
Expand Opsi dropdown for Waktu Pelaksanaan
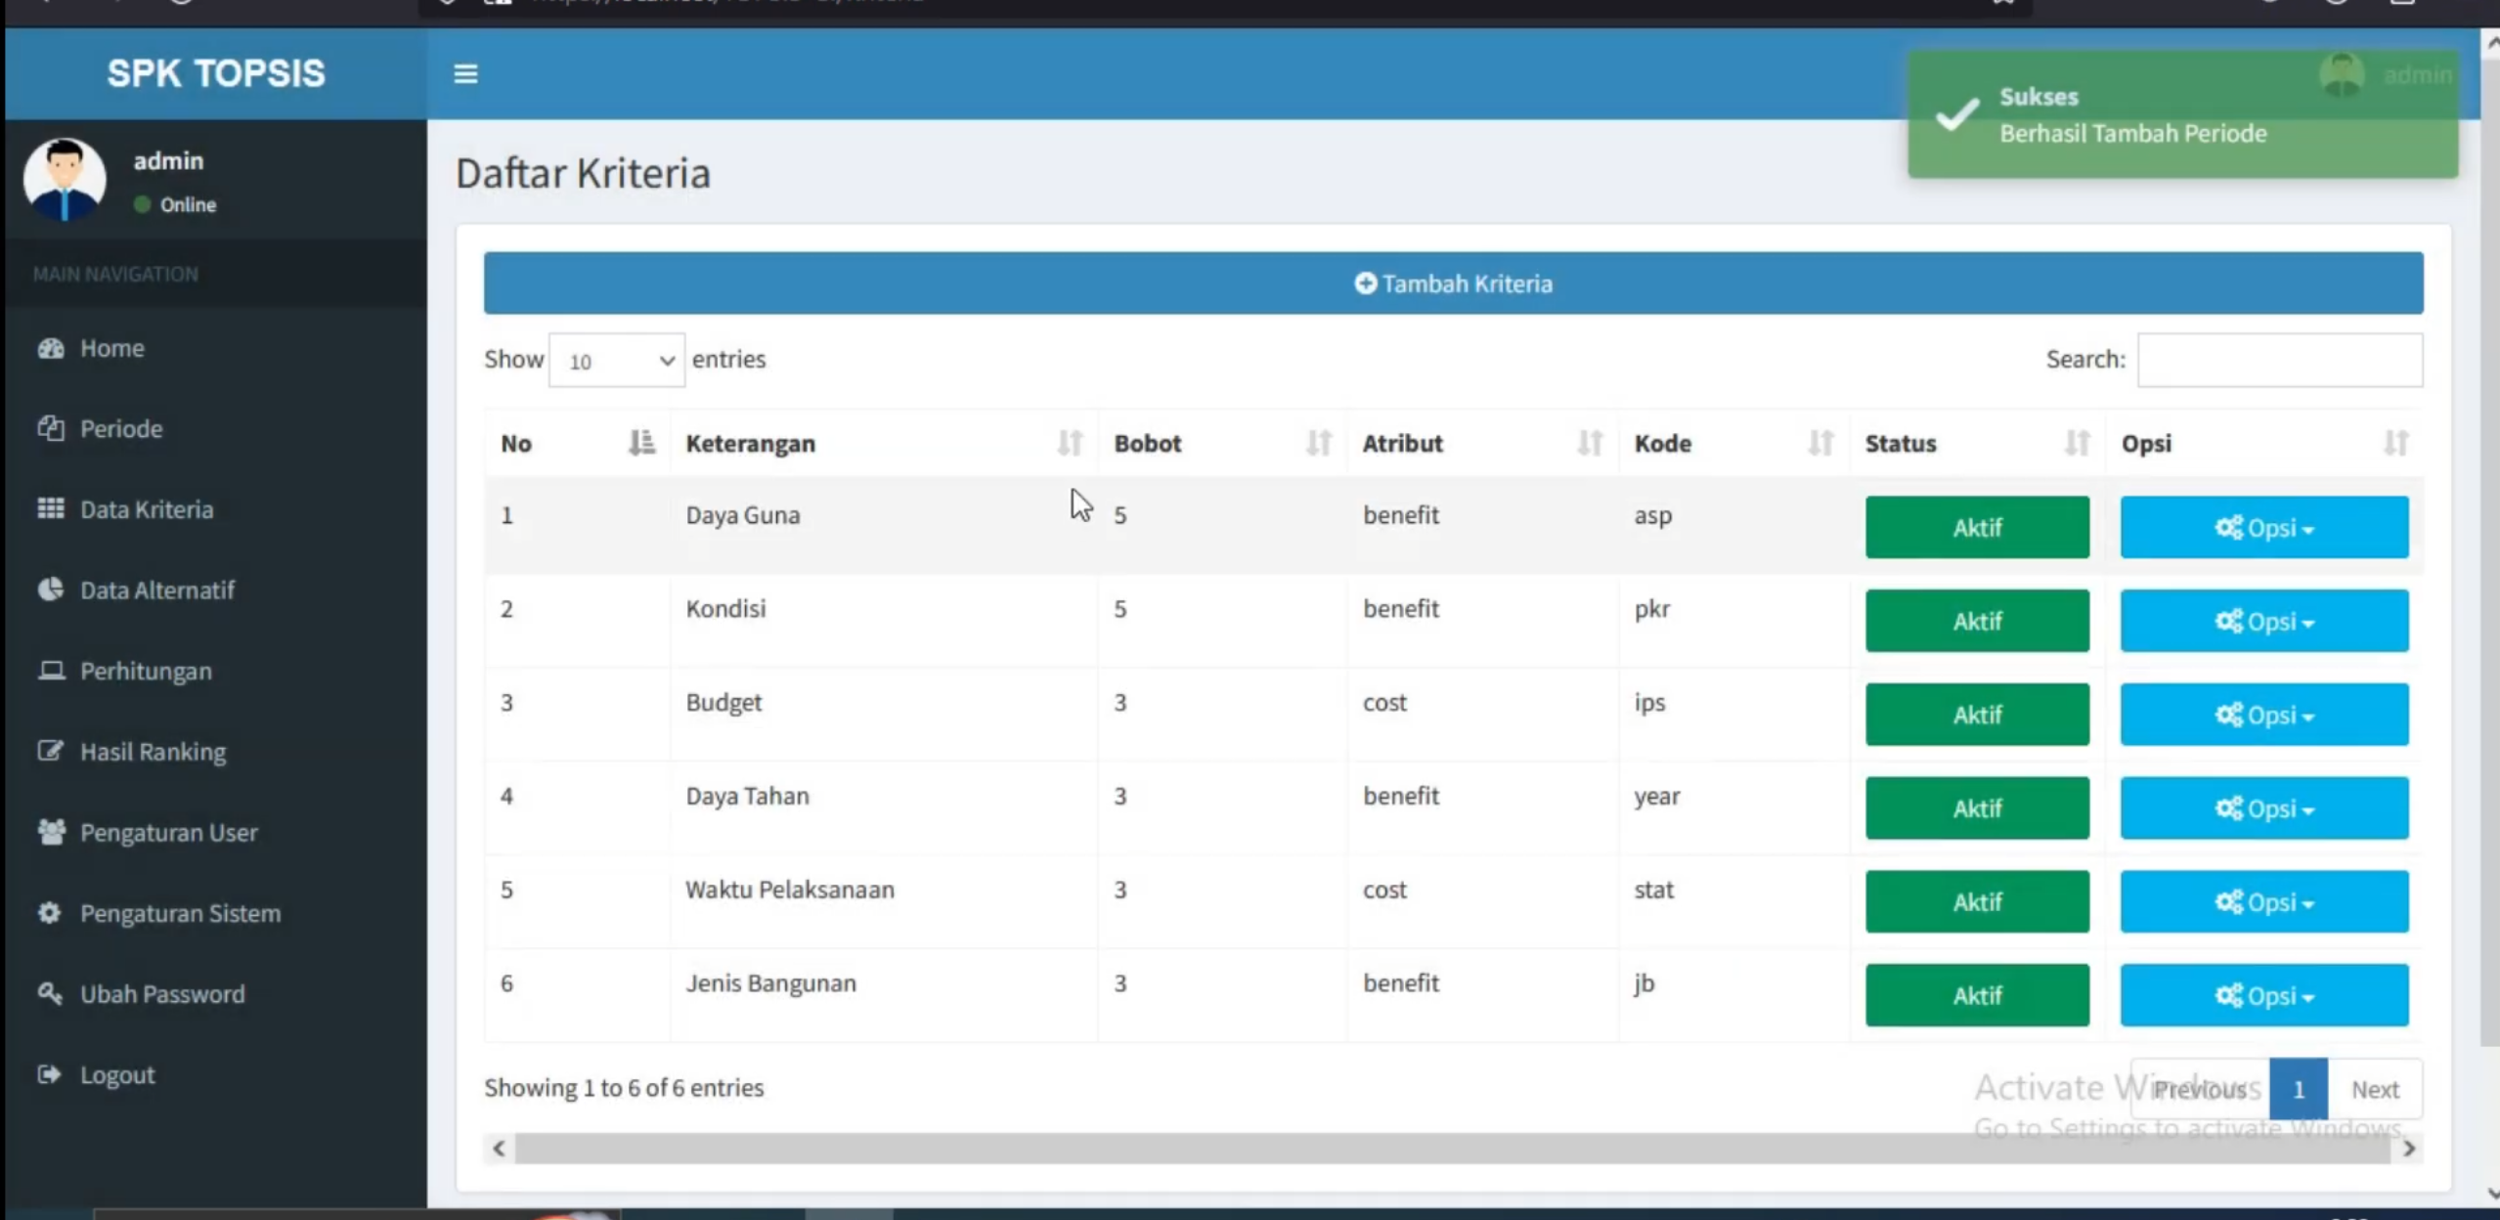click(2263, 901)
